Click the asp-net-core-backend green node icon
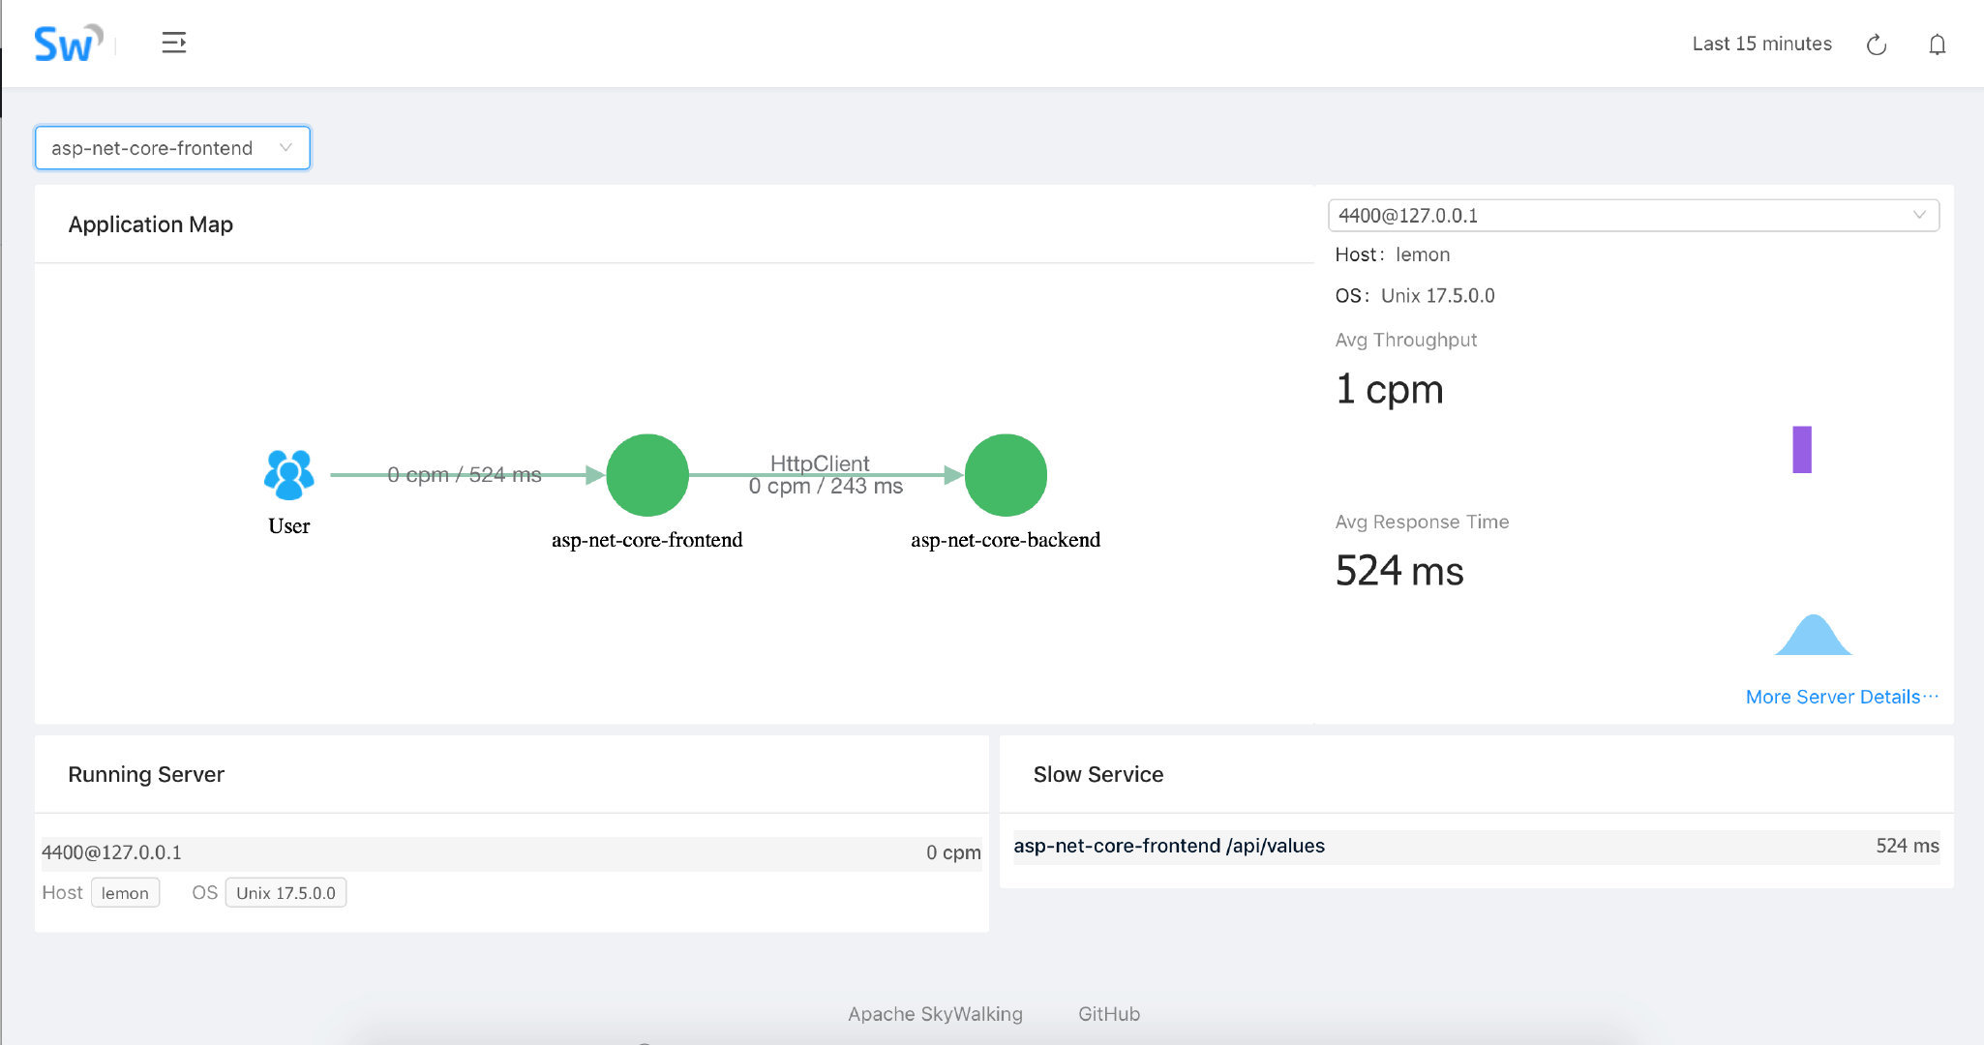1984x1045 pixels. (1006, 476)
